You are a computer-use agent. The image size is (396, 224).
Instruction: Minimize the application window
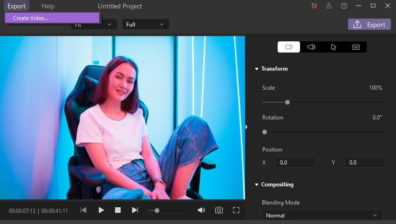359,6
